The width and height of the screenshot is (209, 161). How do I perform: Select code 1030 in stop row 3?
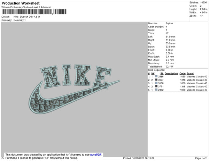(x=183, y=83)
